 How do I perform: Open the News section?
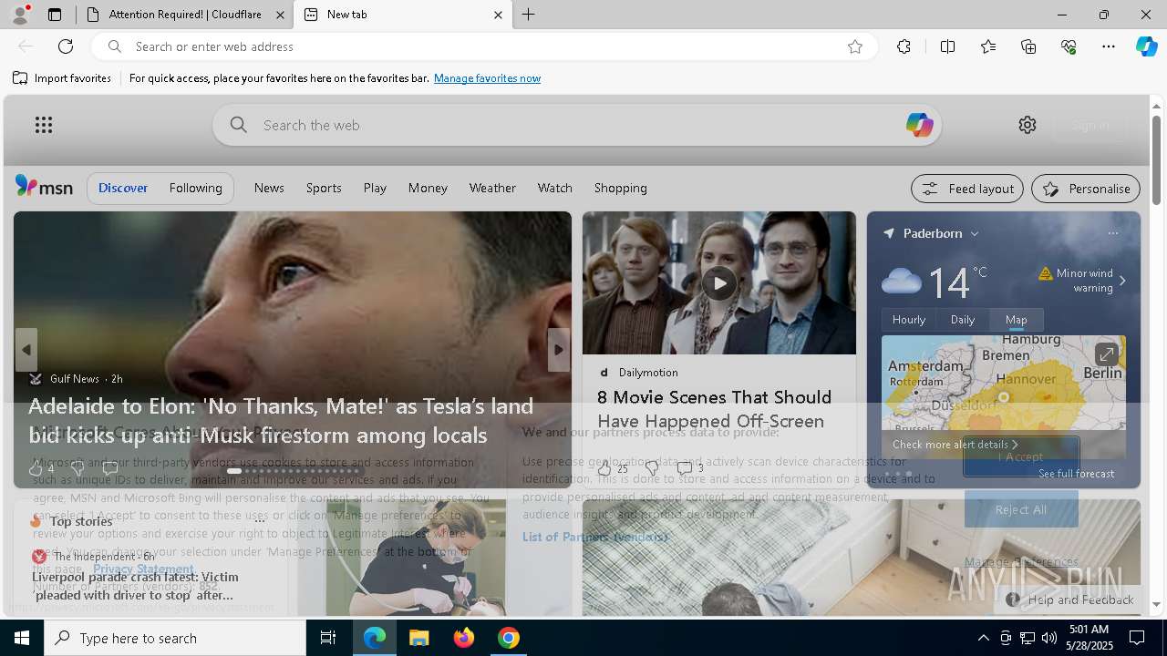[x=269, y=188]
